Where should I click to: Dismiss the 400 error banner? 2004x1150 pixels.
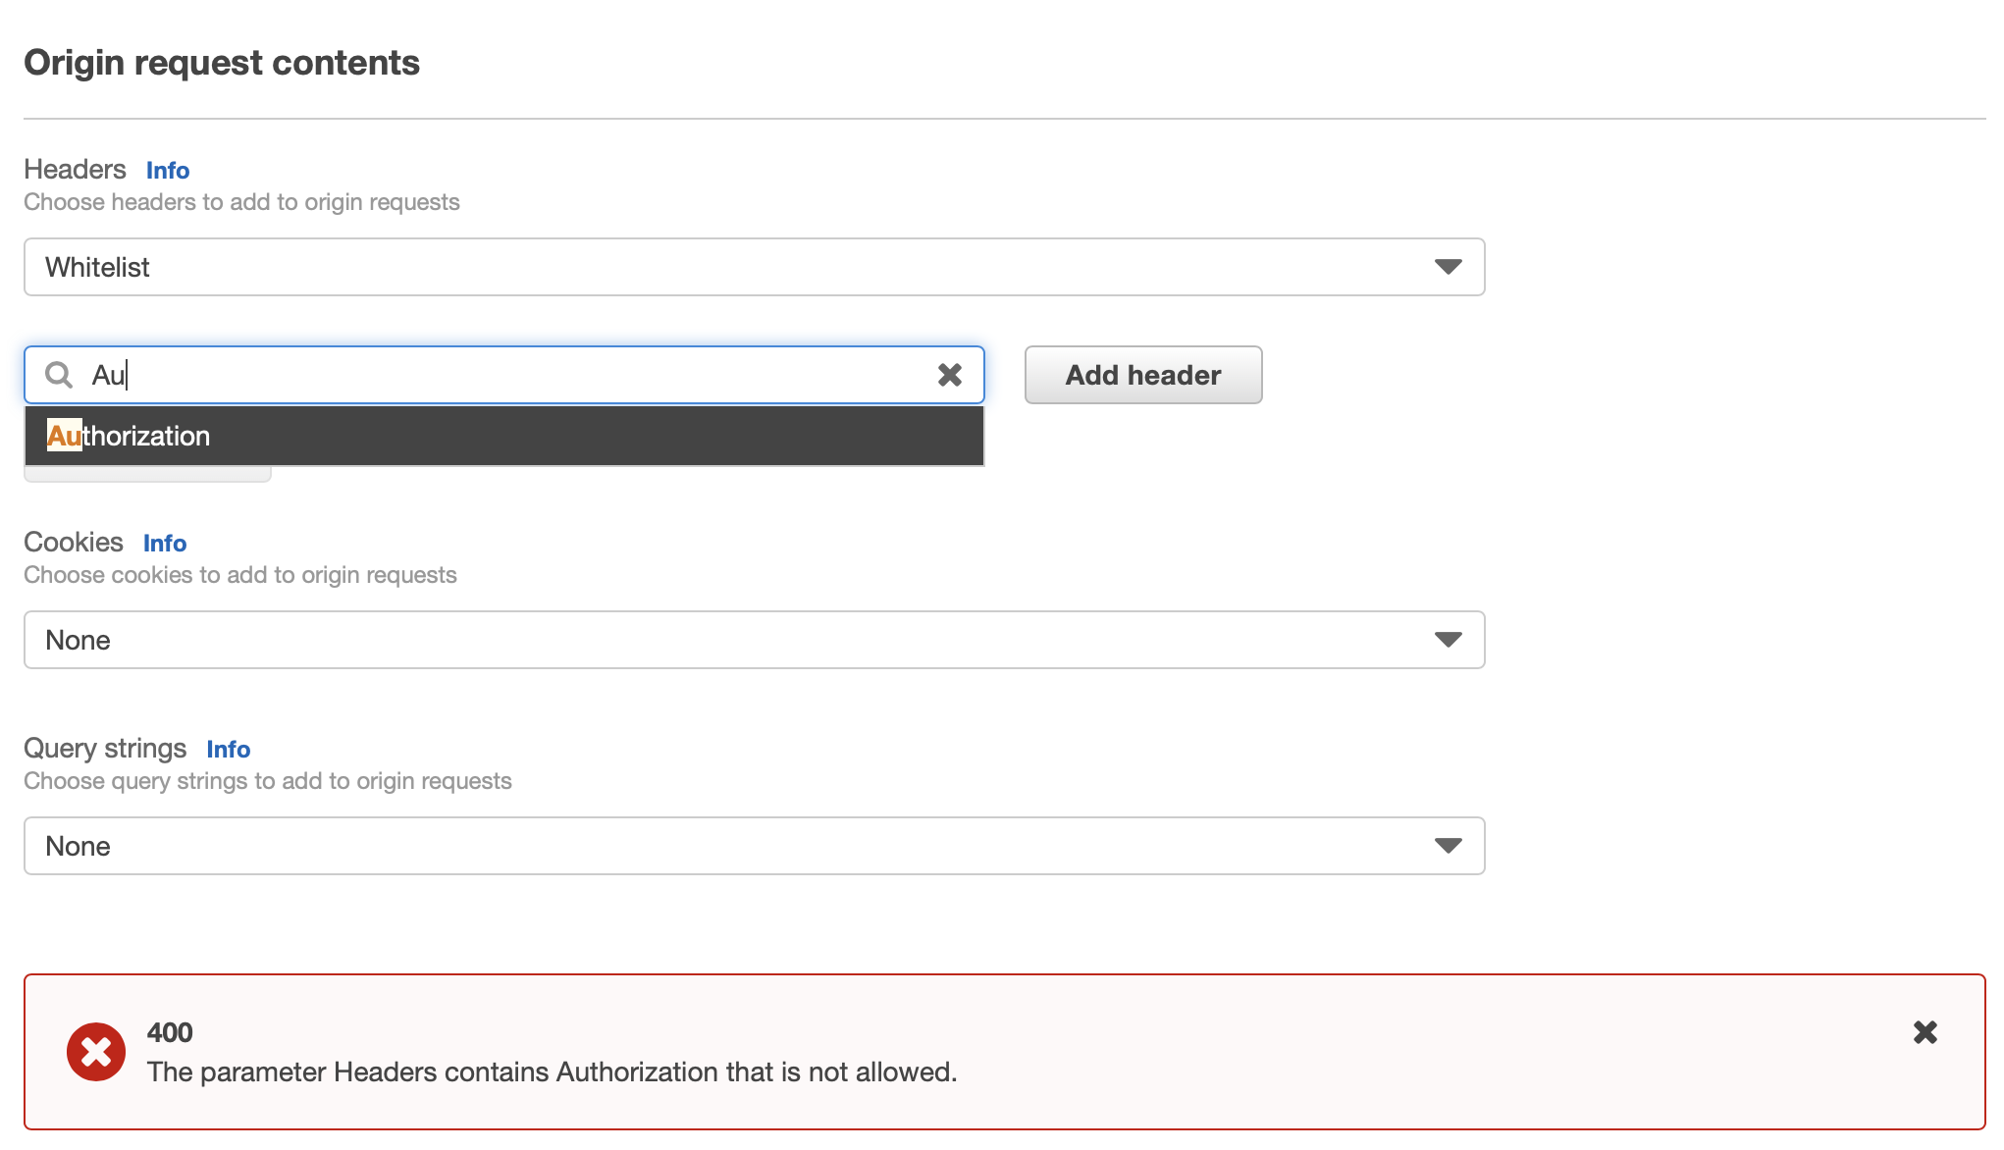click(1925, 1031)
